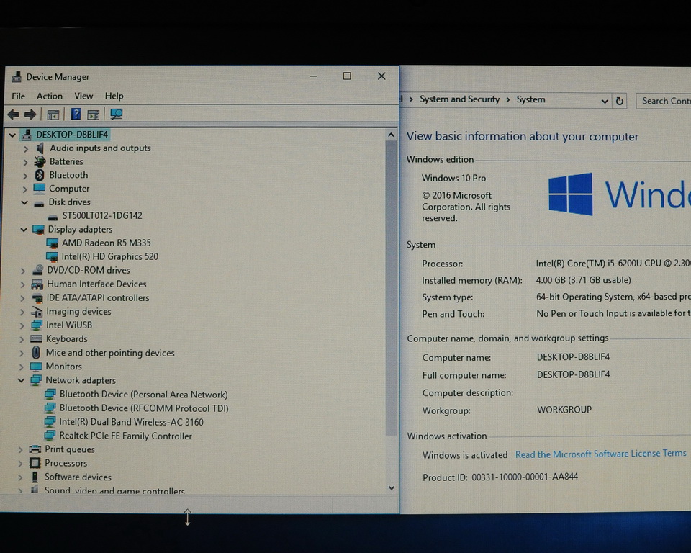
Task: Click the Processors chip icon
Action: pyautogui.click(x=35, y=462)
